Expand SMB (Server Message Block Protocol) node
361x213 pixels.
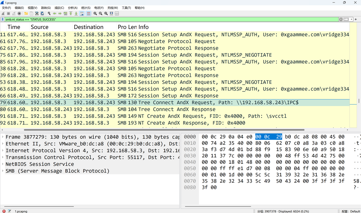tap(3, 171)
